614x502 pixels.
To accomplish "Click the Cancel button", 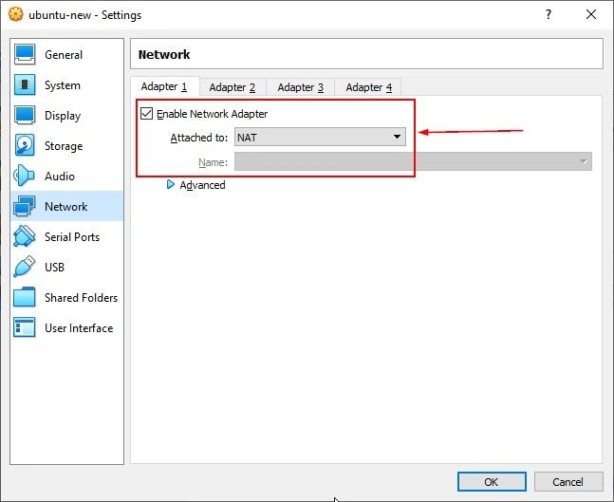I will 568,482.
